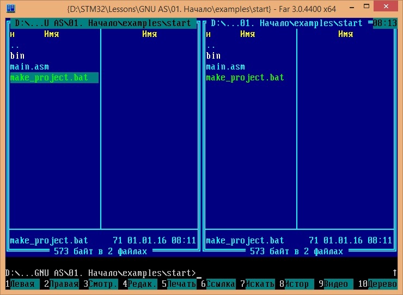
Task: Click the Far Manager icon in title bar
Action: (10, 9)
